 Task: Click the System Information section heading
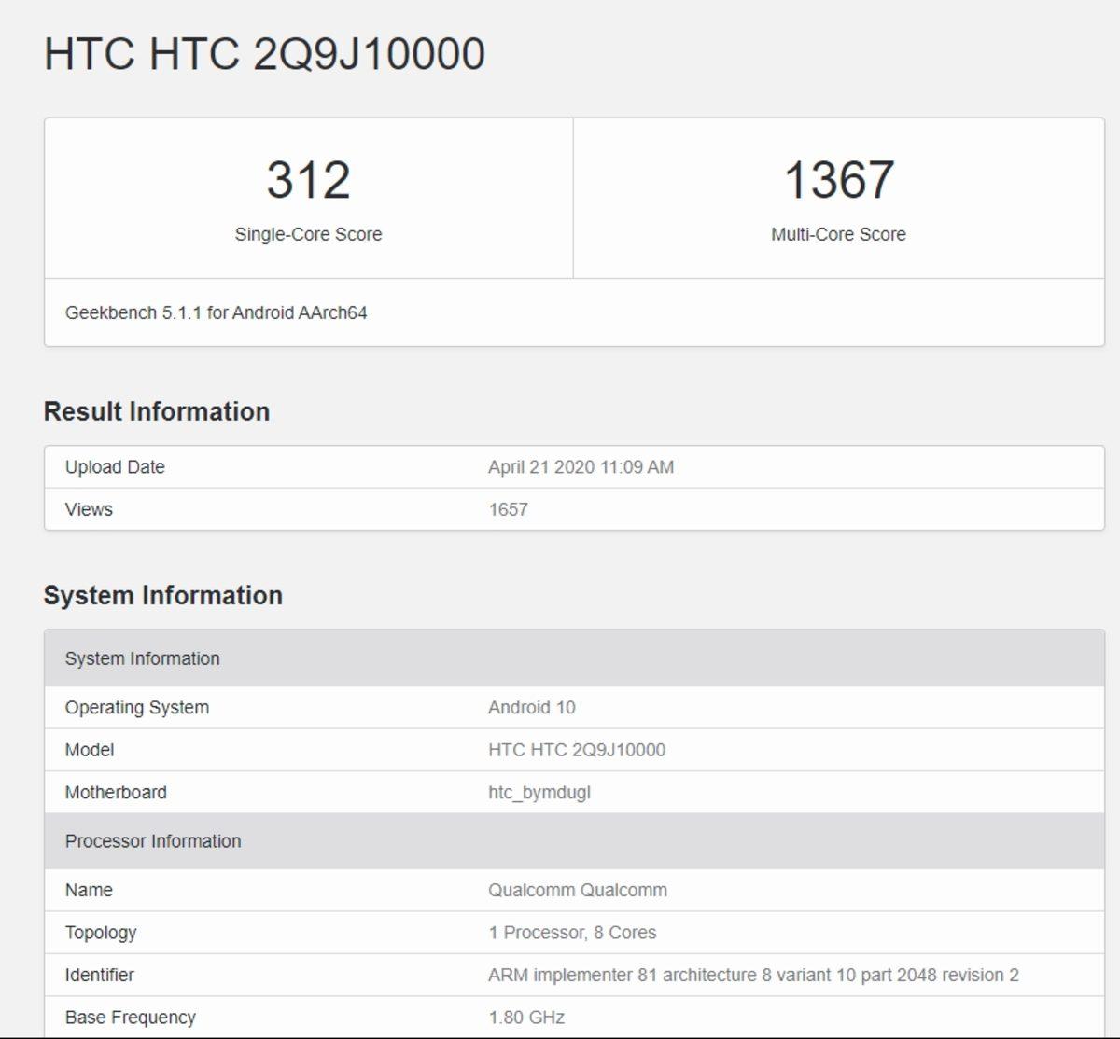[164, 594]
